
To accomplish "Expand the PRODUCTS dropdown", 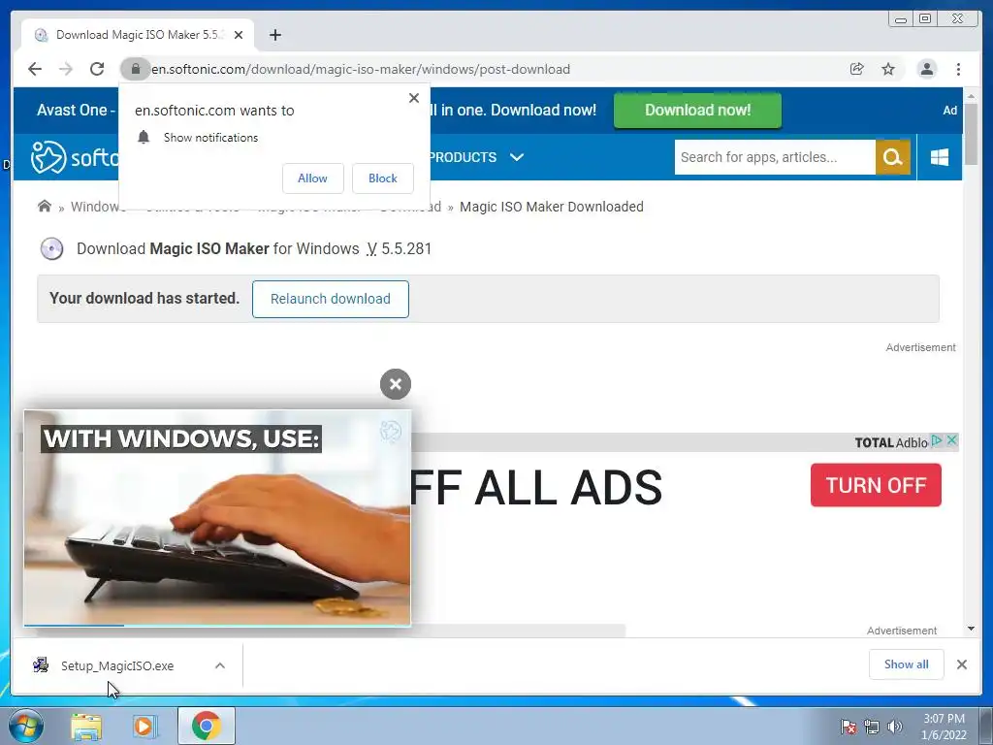I will (476, 157).
